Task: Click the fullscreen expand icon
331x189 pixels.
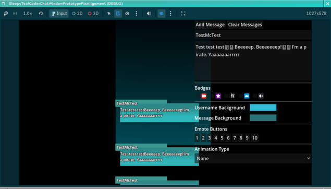Action: [x=183, y=14]
